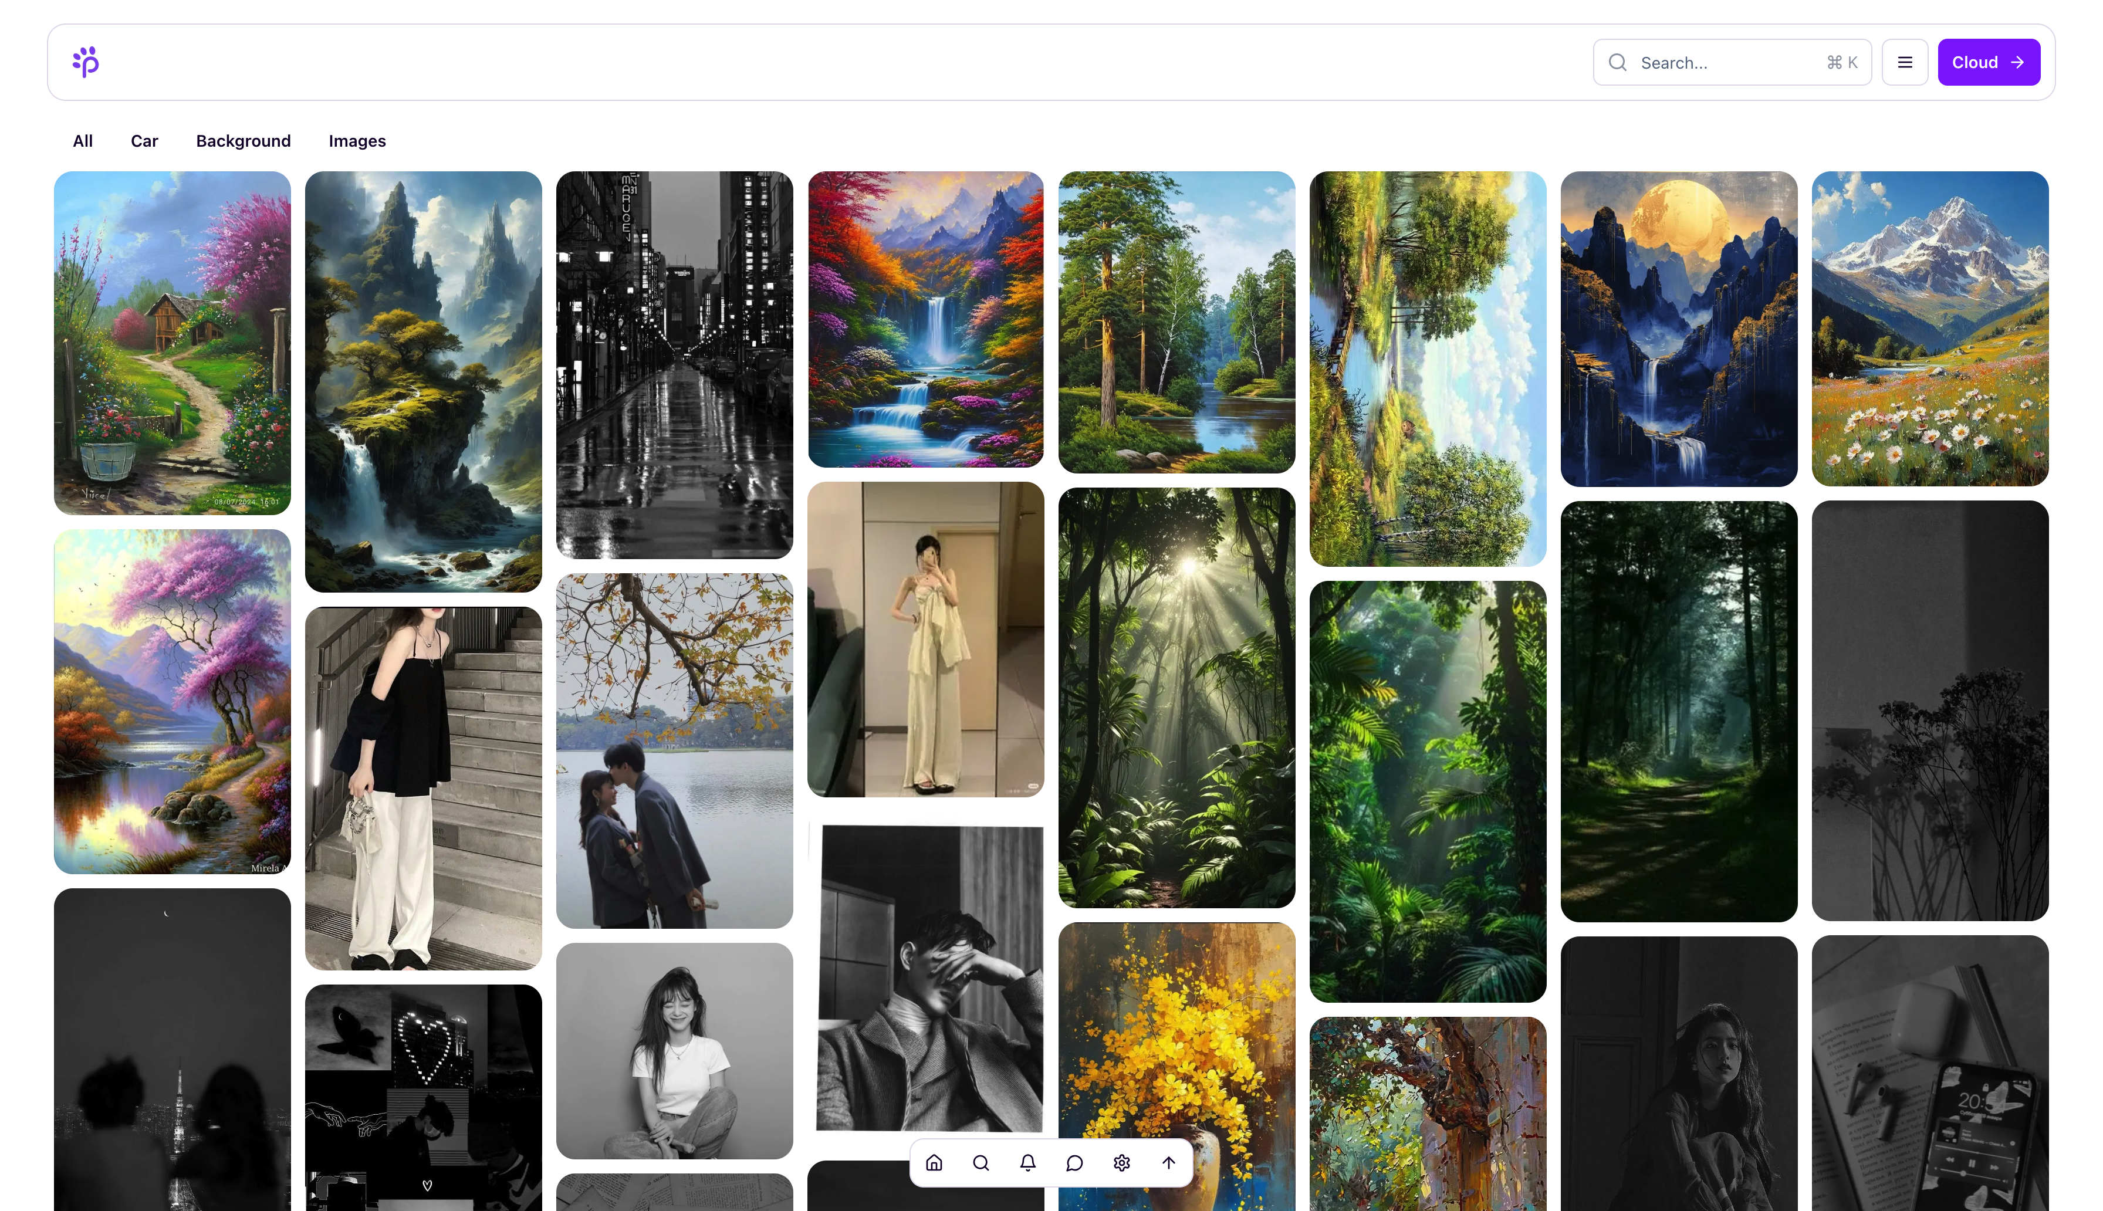The height and width of the screenshot is (1211, 2103).
Task: Switch to the Images category tab
Action: (x=357, y=141)
